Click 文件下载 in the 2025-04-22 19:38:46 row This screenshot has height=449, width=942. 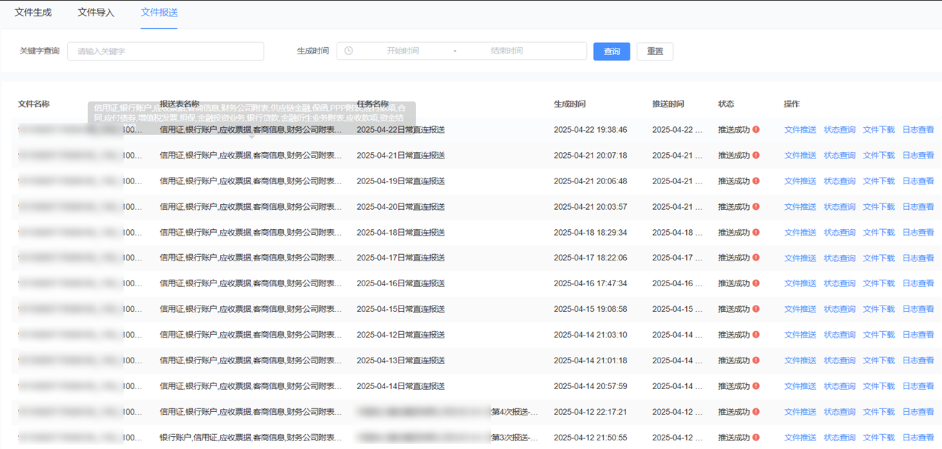pos(879,130)
